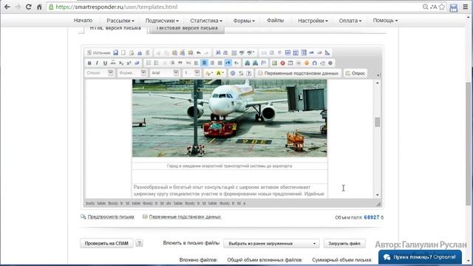
Task: Click the Save icon in editor toolbar
Action: click(x=115, y=52)
